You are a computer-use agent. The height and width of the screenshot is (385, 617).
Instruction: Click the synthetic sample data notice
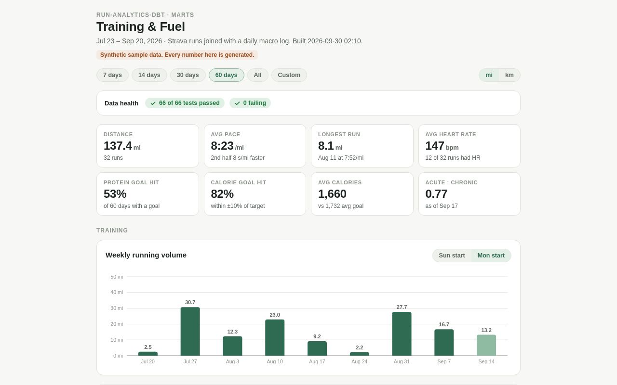(x=177, y=55)
